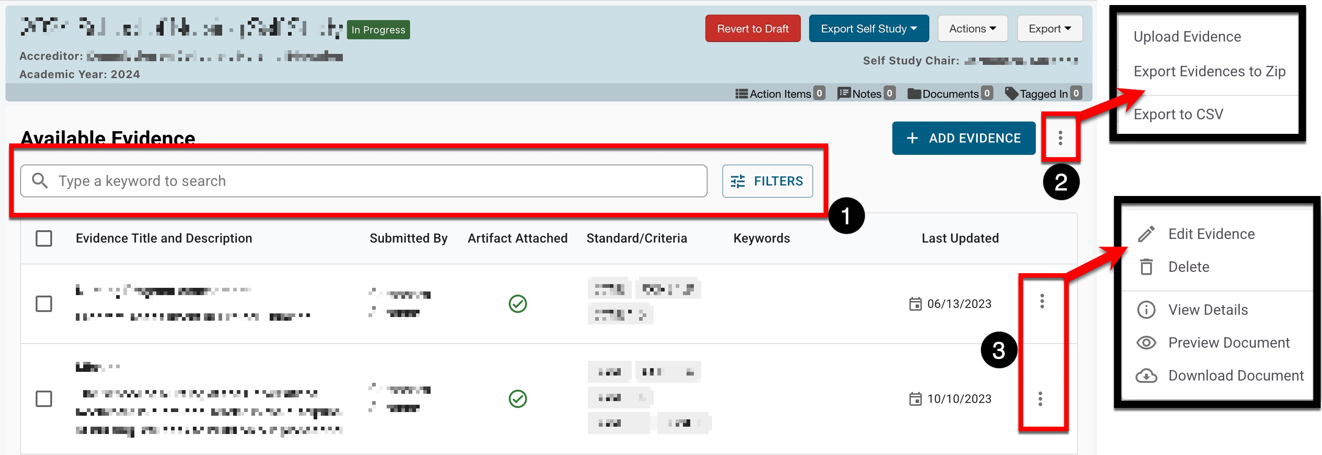
Task: Open the Available Evidence three-dot menu
Action: (1060, 138)
